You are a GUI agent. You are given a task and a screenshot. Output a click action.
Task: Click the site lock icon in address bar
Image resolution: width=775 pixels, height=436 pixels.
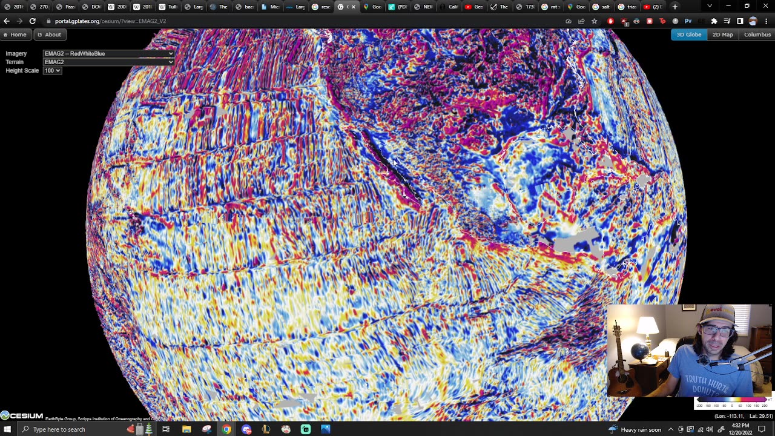point(48,21)
